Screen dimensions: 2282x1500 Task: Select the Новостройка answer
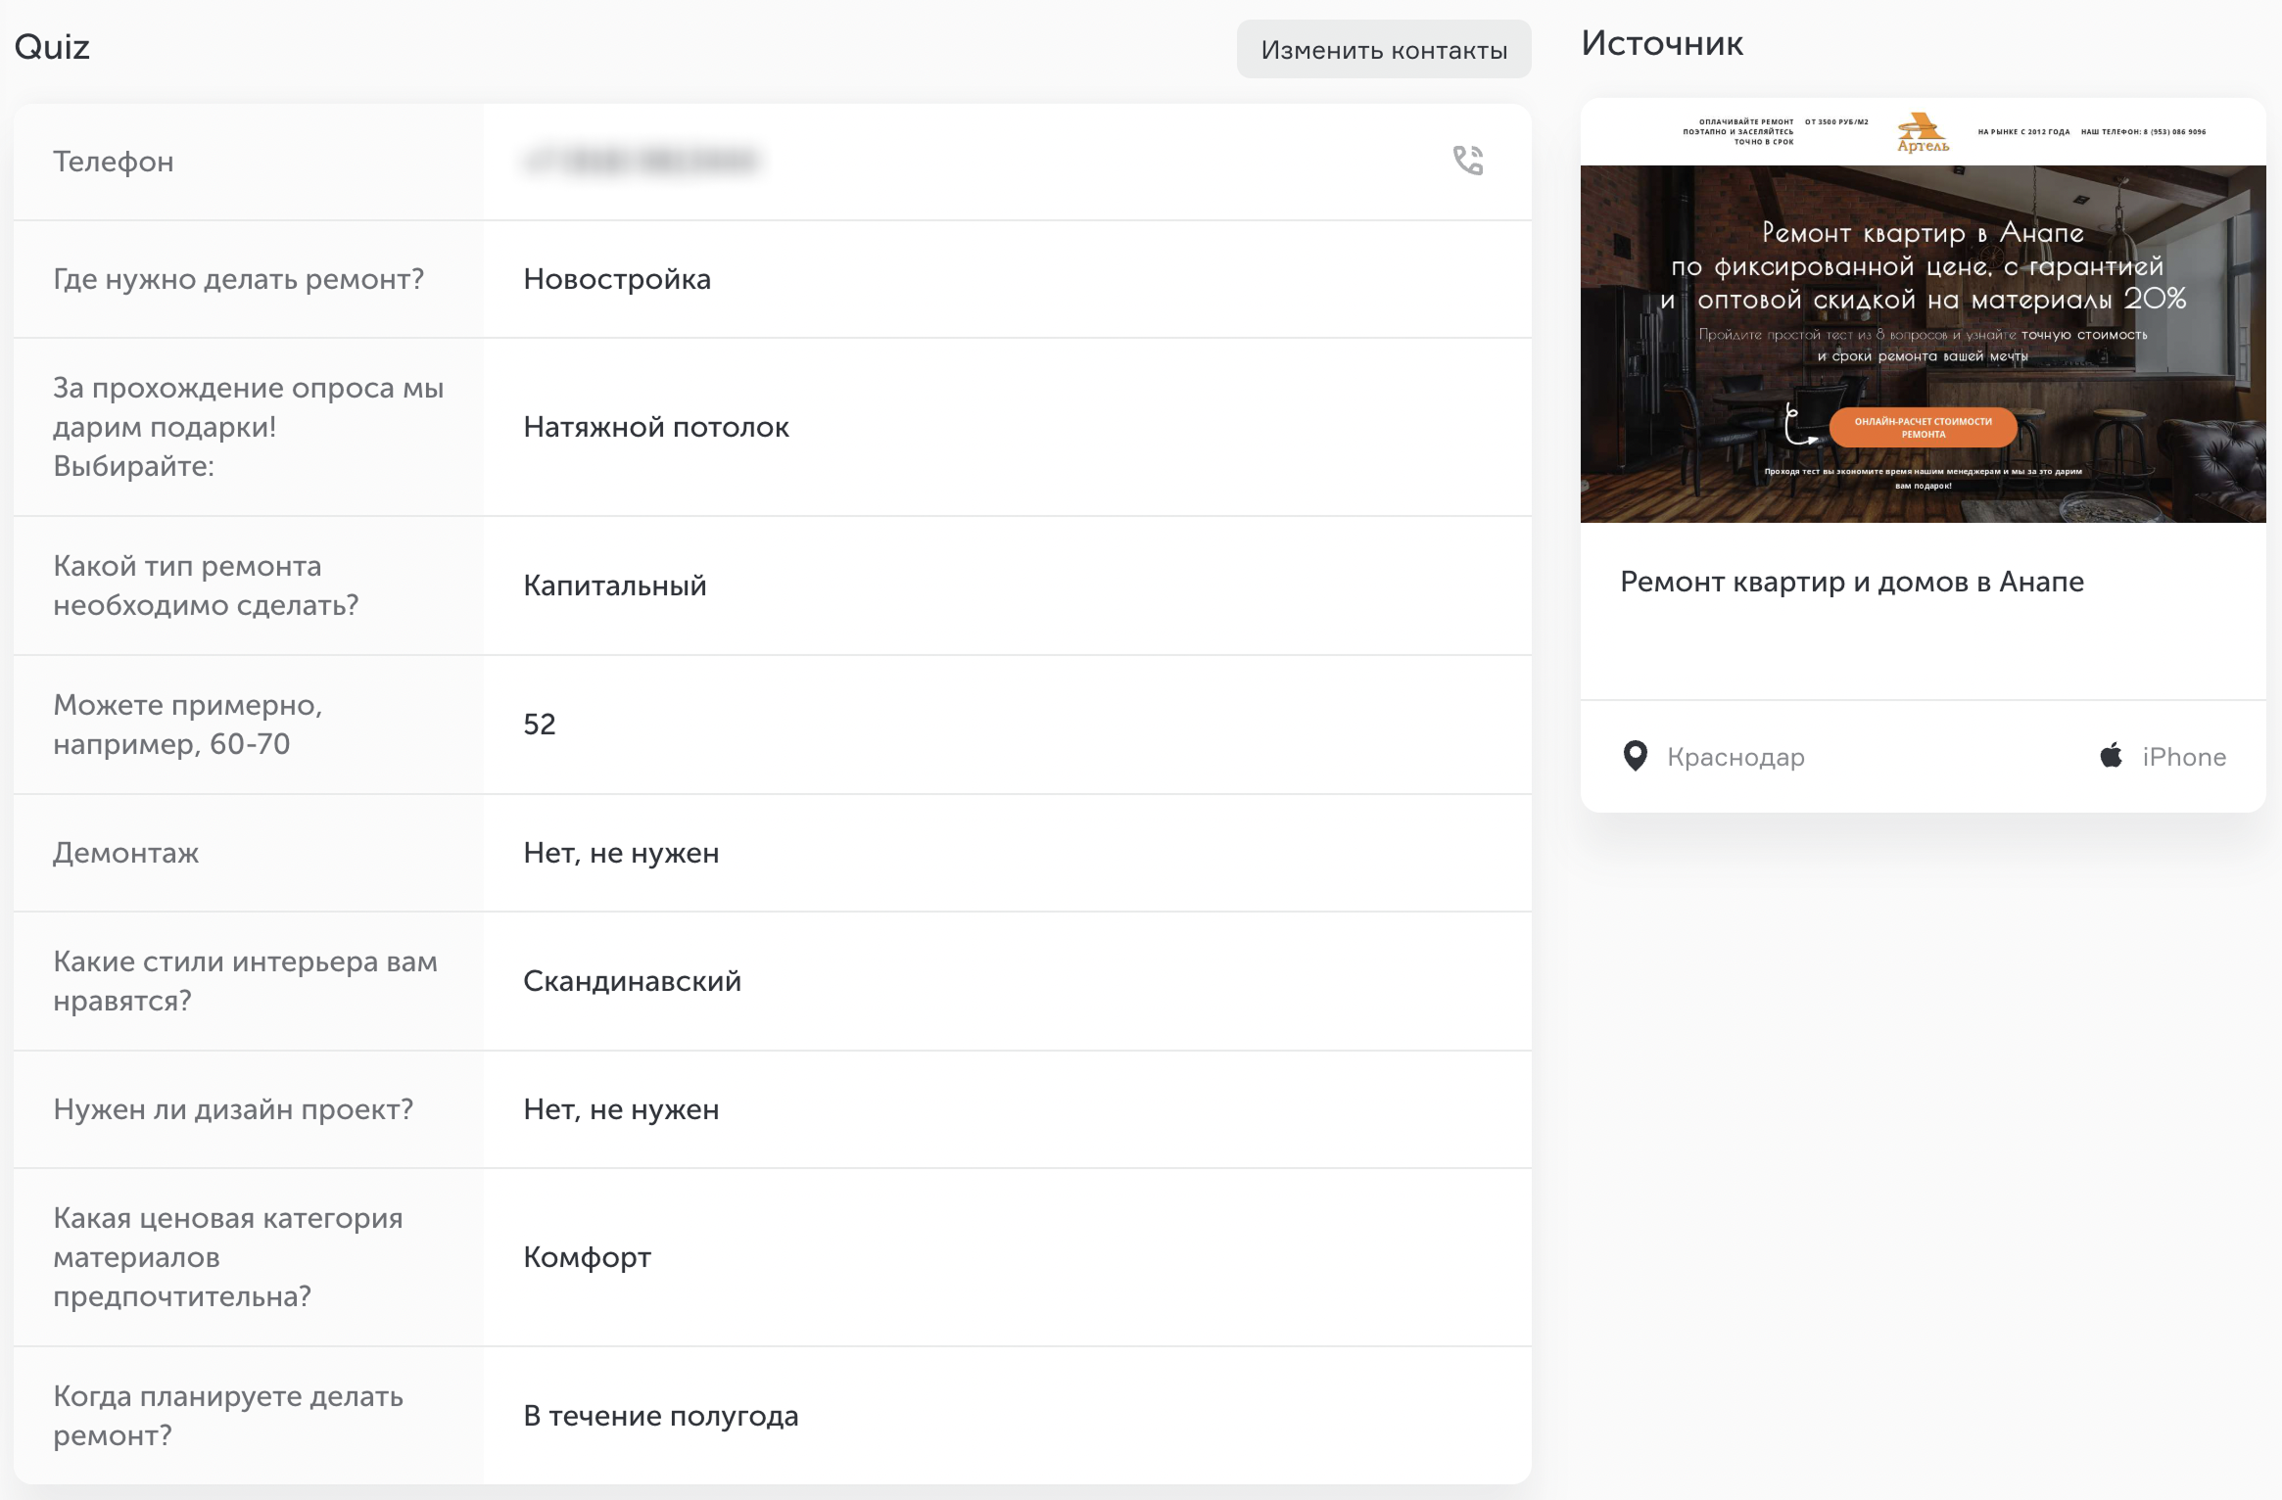coord(617,279)
